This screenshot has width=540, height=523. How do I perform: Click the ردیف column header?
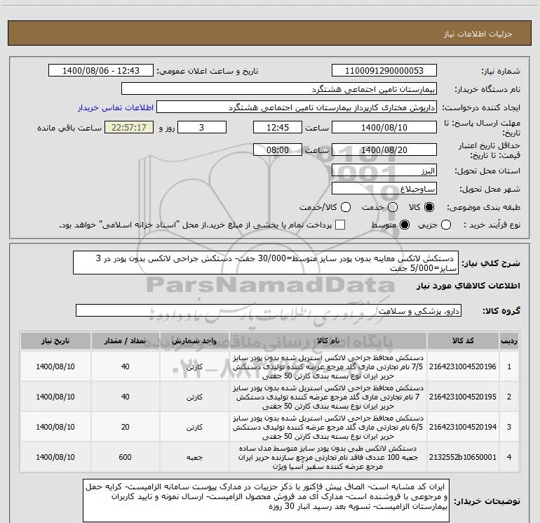pos(509,341)
